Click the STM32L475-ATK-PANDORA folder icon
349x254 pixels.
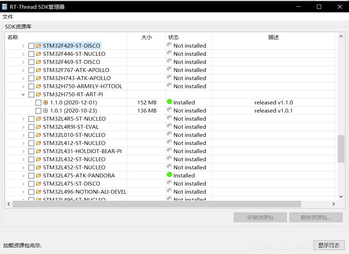(x=38, y=176)
